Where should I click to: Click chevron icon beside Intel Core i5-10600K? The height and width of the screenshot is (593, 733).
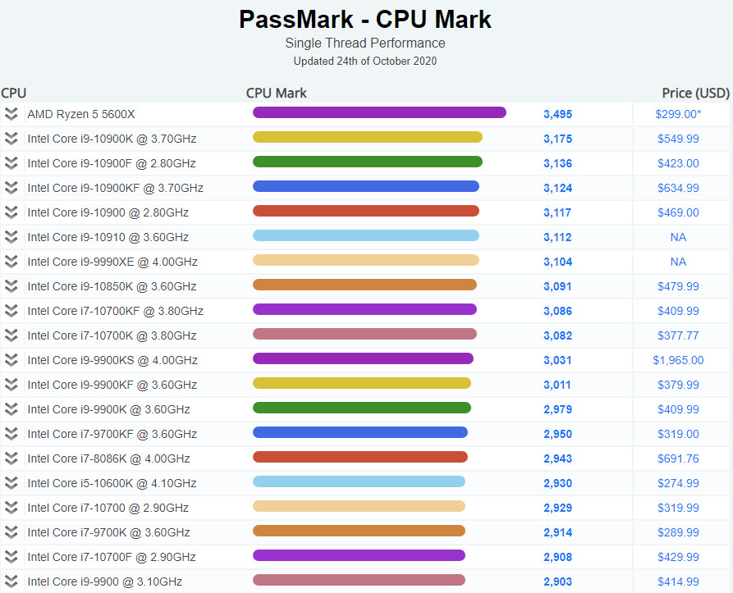(x=11, y=483)
